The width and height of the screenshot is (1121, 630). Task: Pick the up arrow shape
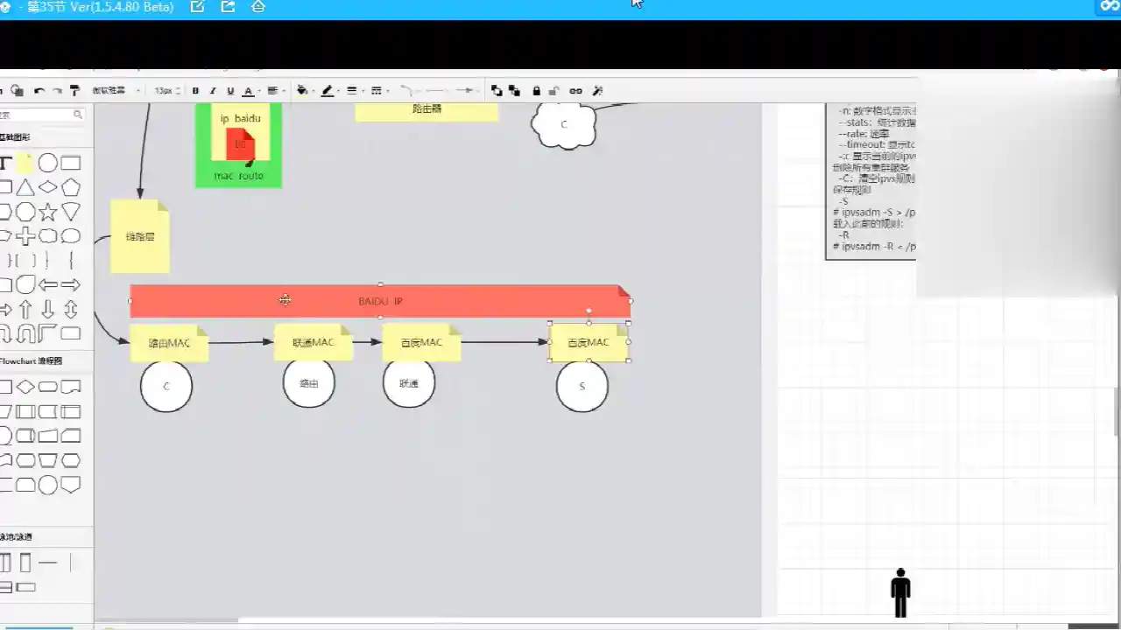tap(25, 310)
